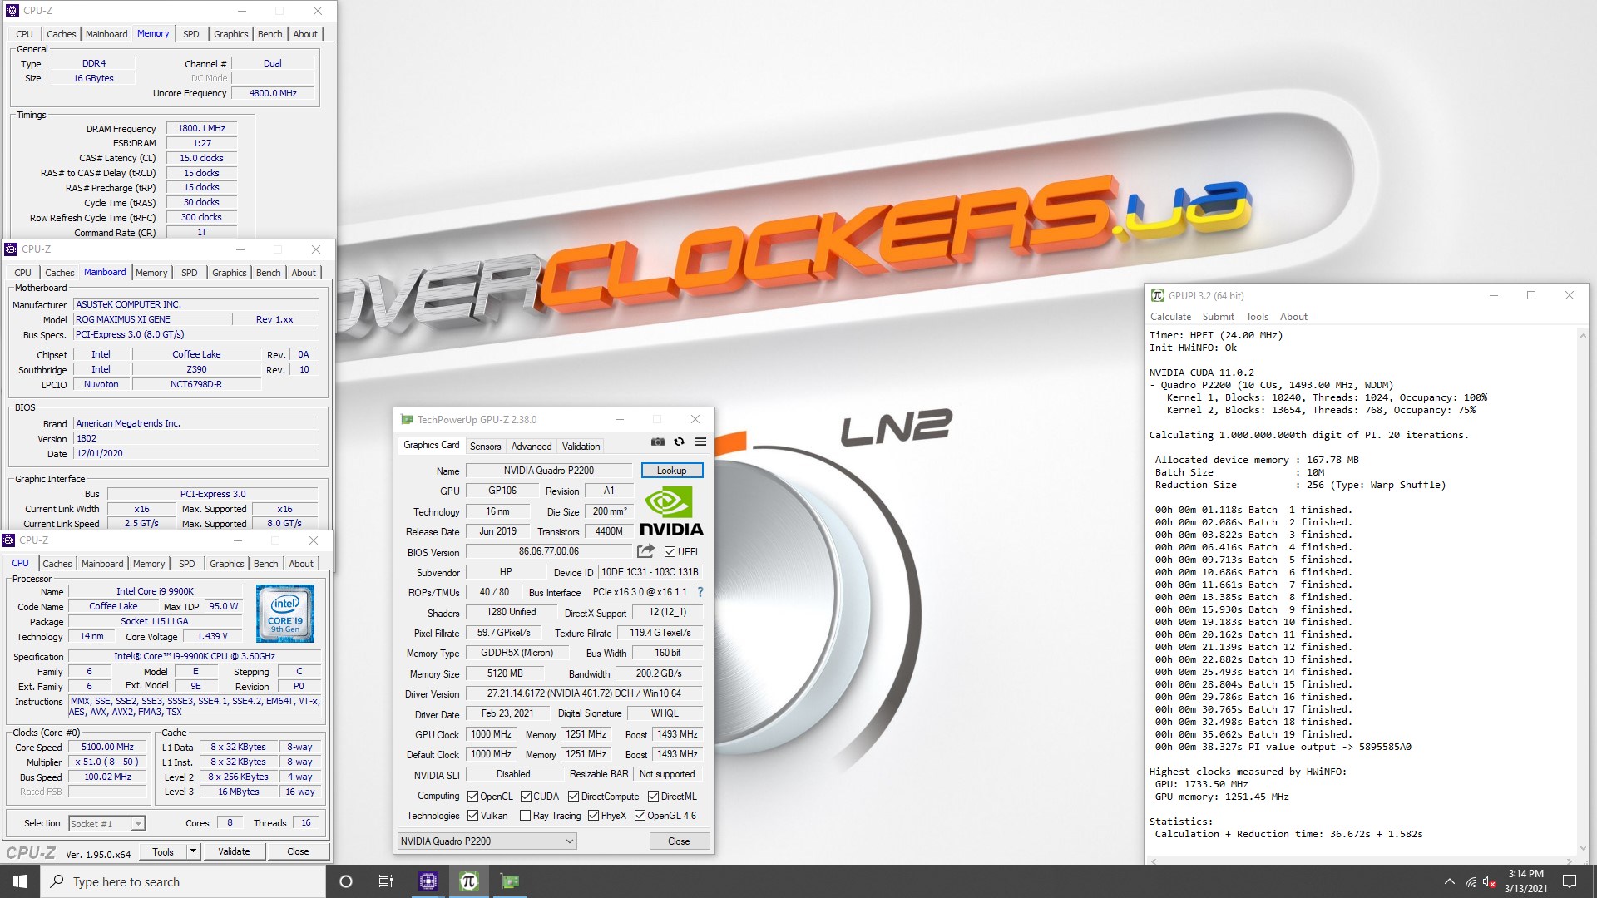1597x898 pixels.
Task: Click the GPU-Z refresh icon
Action: (679, 442)
